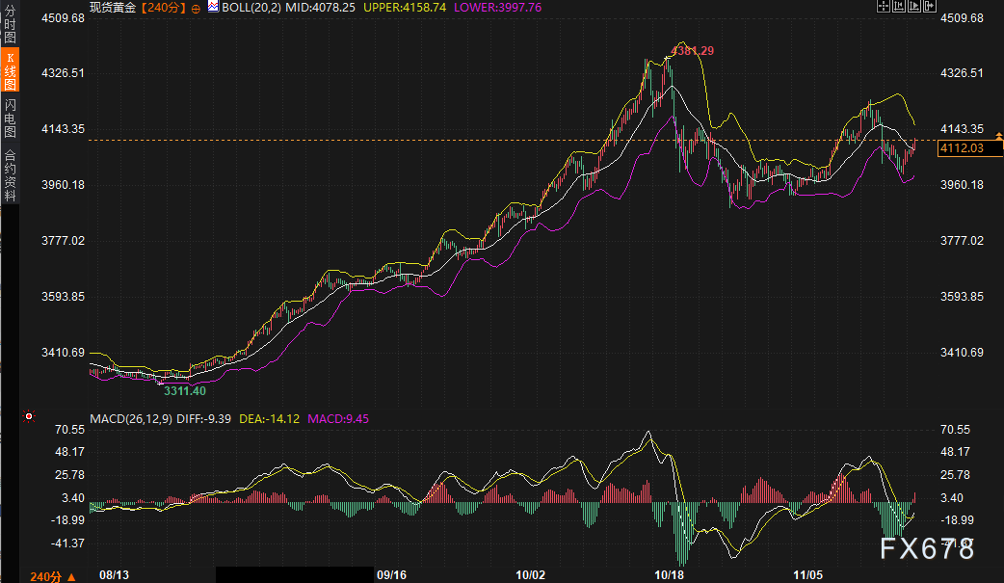Switch to the 分时图 tab

pyautogui.click(x=10, y=28)
